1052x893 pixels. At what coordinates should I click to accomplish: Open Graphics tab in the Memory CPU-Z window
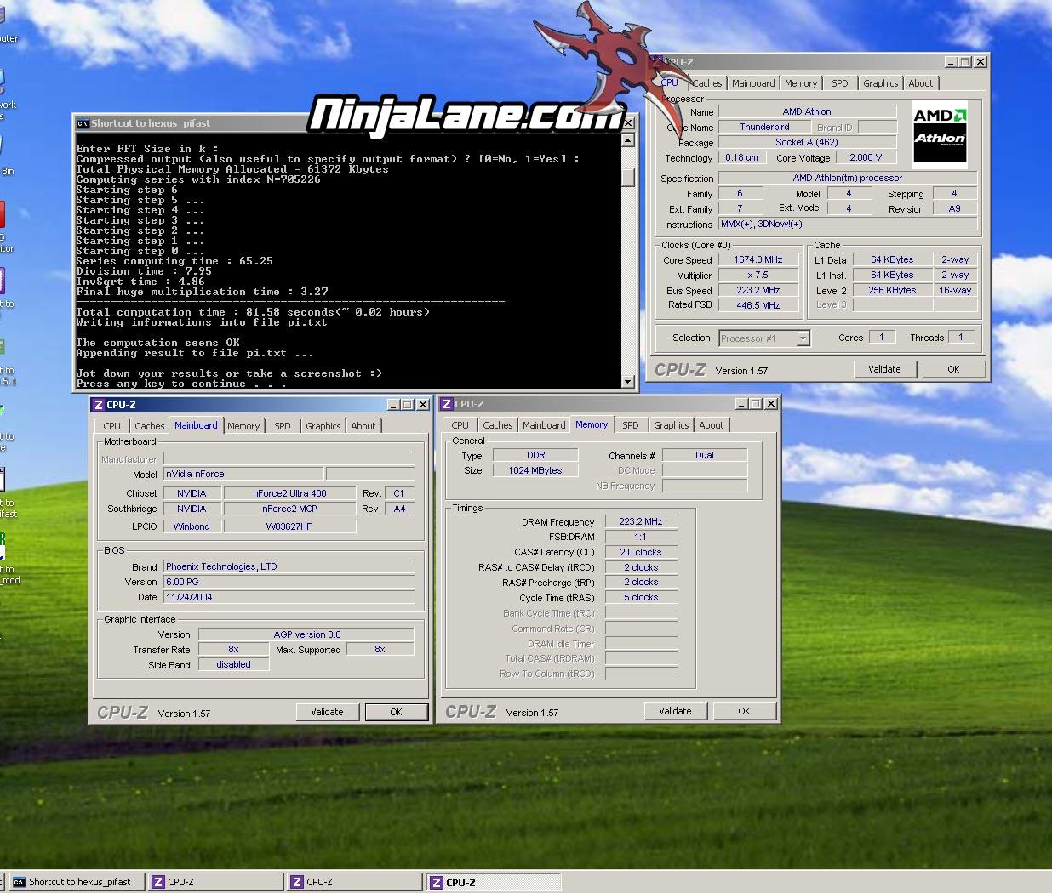[x=672, y=425]
